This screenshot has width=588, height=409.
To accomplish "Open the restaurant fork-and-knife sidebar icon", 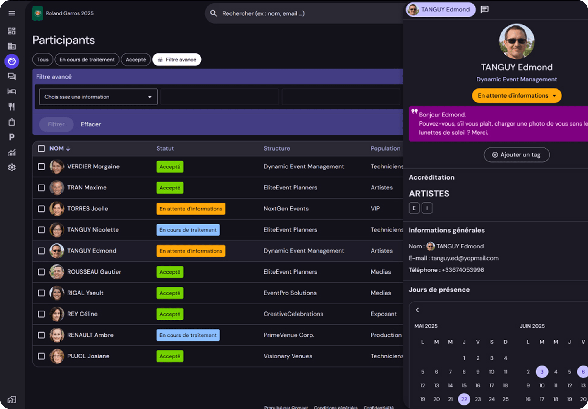I will point(12,107).
